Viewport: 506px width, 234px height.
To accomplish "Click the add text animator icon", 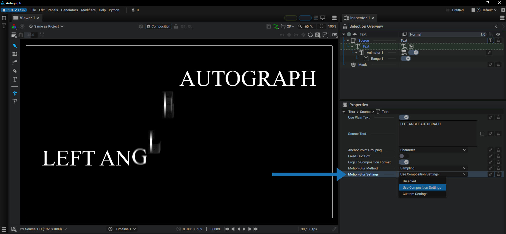I will 404,46.
